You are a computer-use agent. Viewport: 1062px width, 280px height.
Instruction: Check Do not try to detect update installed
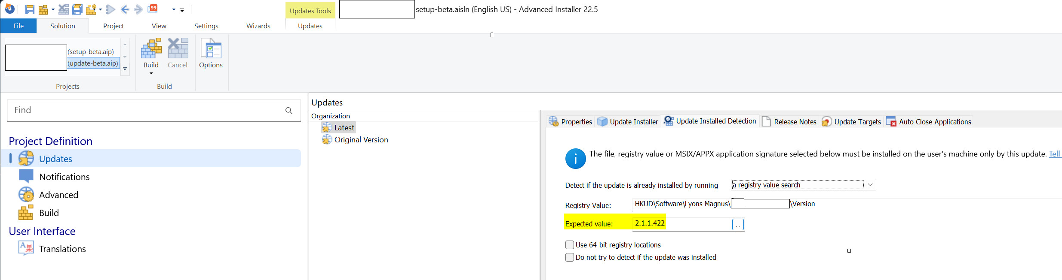tap(570, 257)
